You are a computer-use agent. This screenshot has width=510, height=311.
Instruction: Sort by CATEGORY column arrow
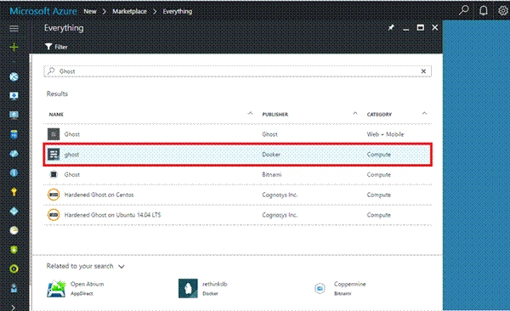tap(424, 114)
